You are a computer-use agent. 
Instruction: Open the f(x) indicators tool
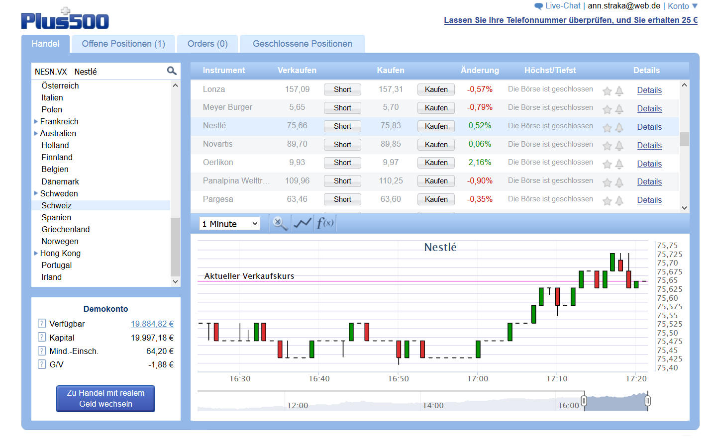point(325,223)
